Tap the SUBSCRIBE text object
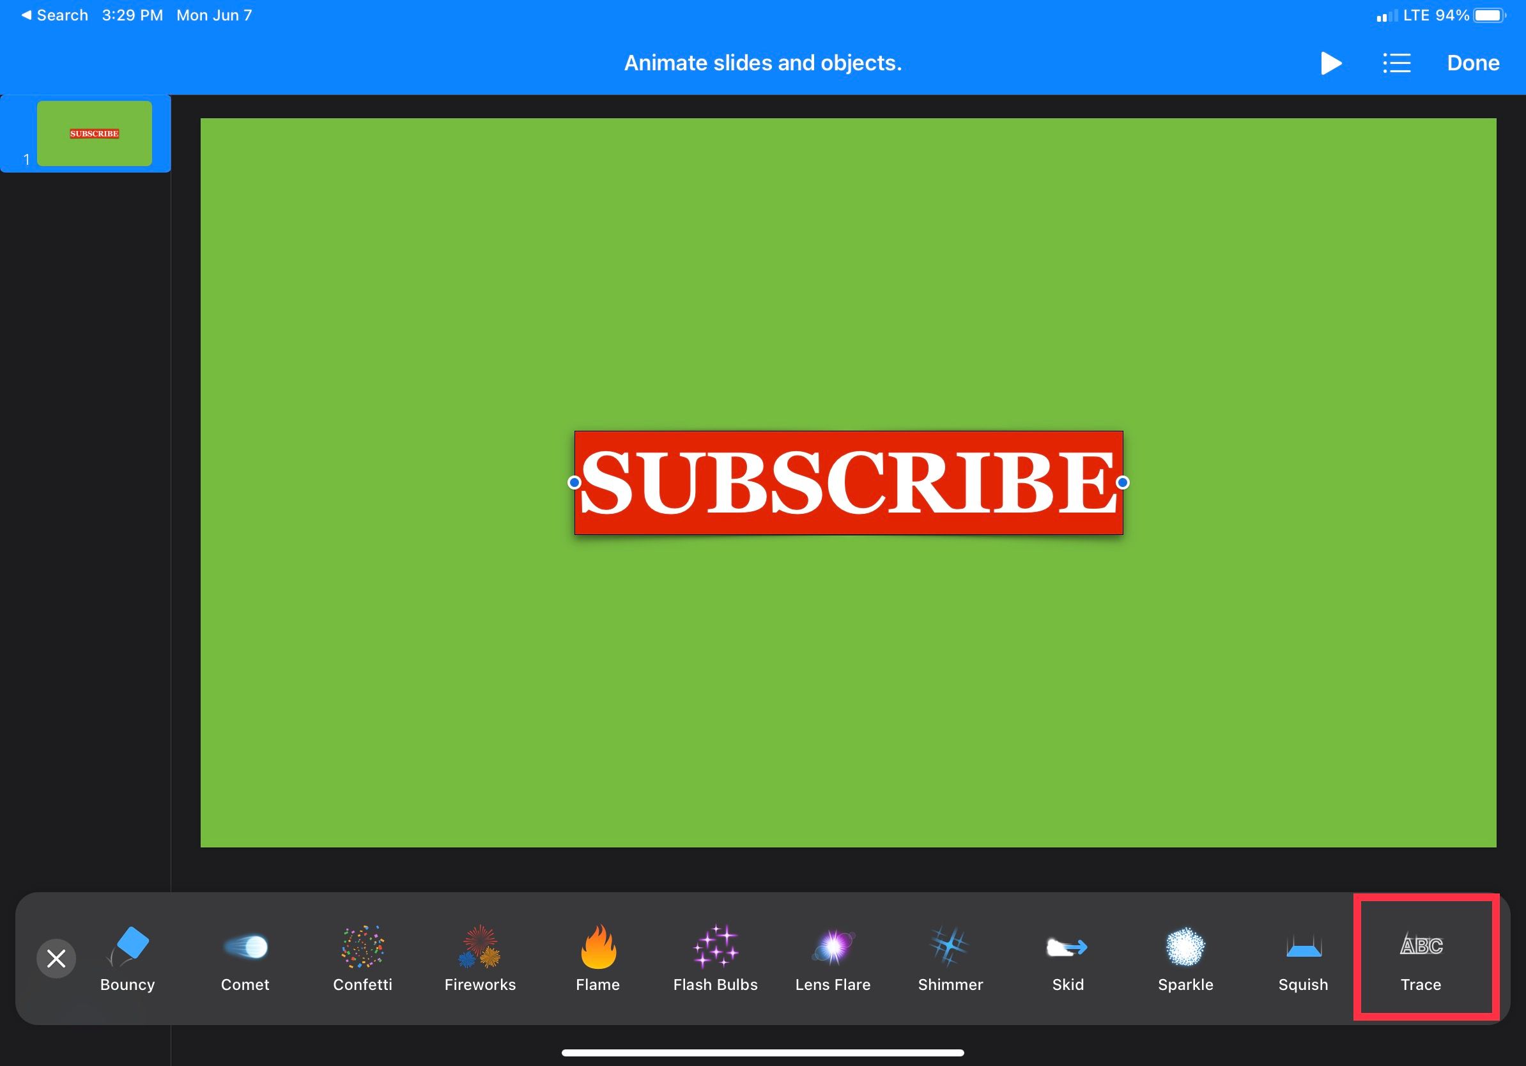The width and height of the screenshot is (1526, 1066). tap(847, 481)
